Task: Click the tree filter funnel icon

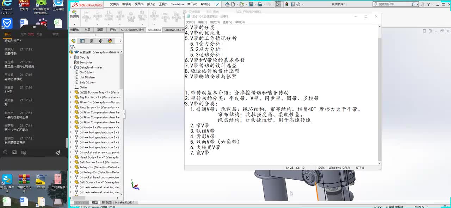Action: [72, 47]
